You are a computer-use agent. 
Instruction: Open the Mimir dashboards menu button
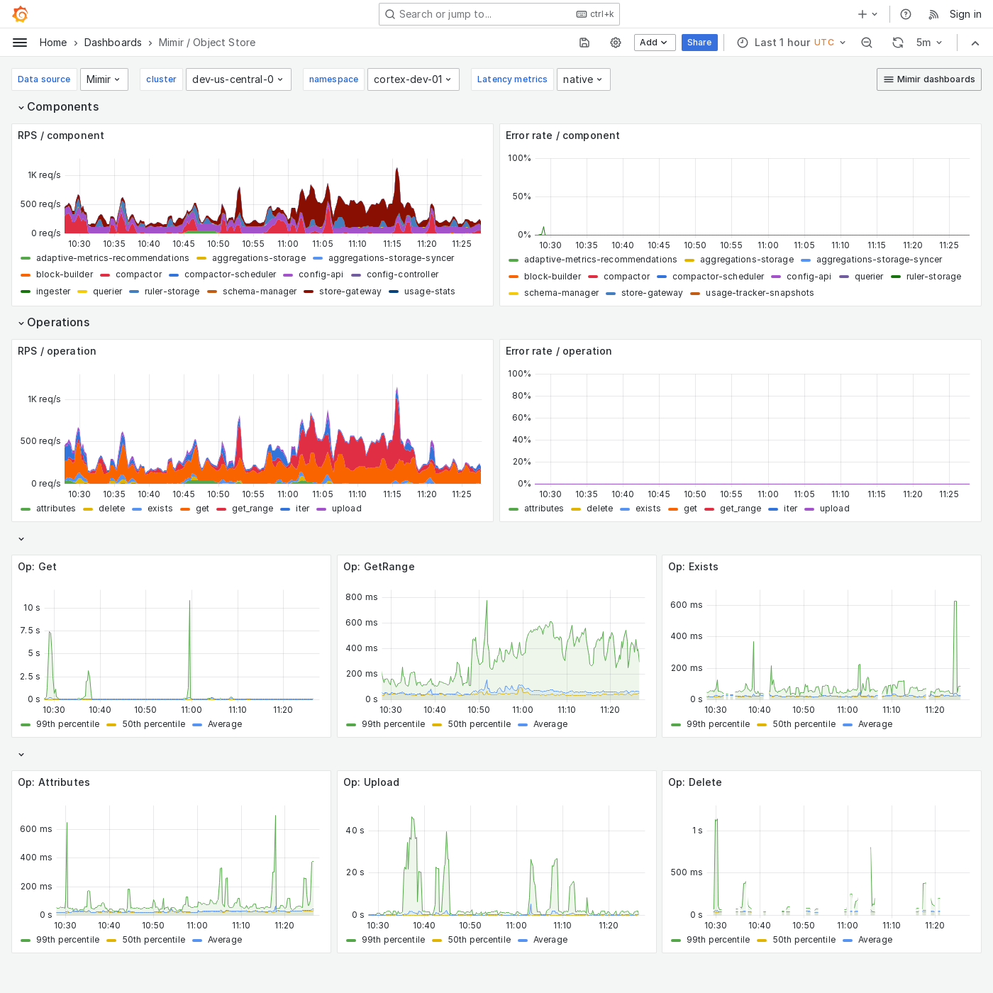click(929, 79)
